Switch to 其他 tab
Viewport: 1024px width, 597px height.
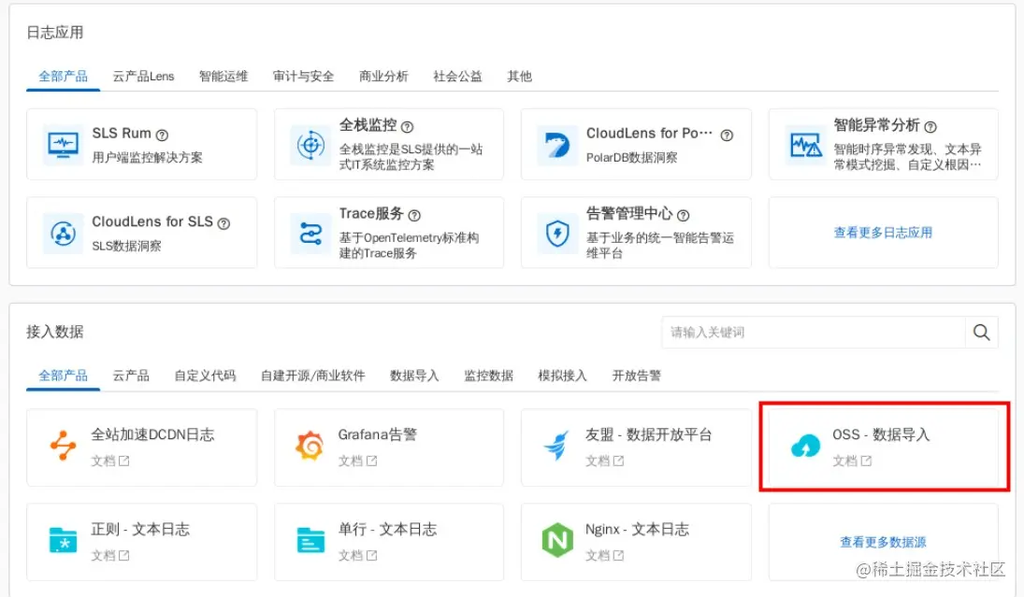(x=520, y=77)
